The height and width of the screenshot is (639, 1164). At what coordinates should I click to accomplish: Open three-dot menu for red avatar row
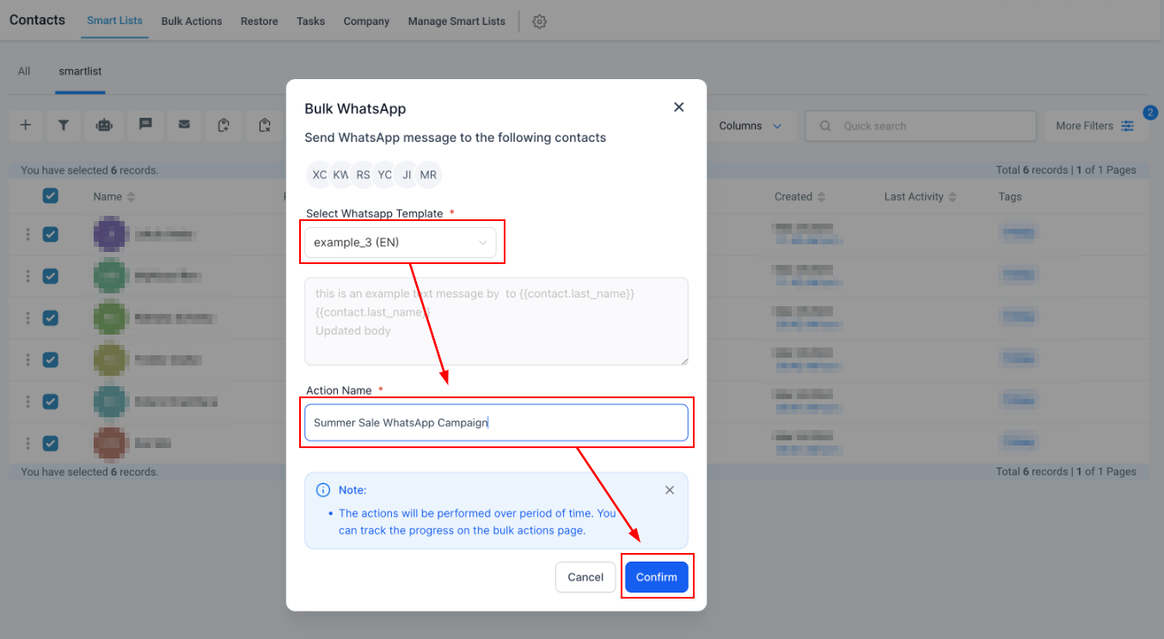coord(28,444)
